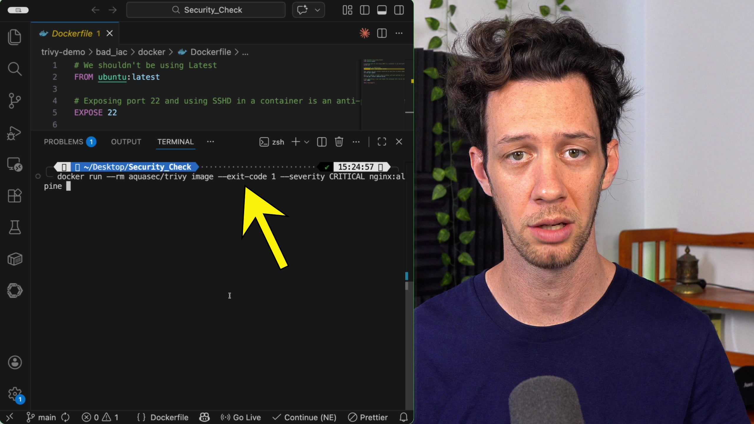The height and width of the screenshot is (424, 754).
Task: Open the zsh terminal profile dropdown
Action: (307, 142)
